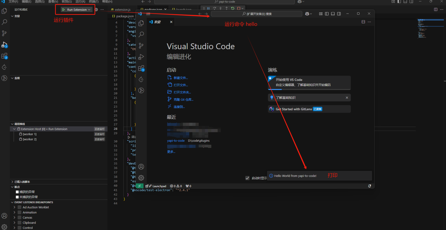Open the Run menu
This screenshot has width=446, height=230.
pos(80,2)
